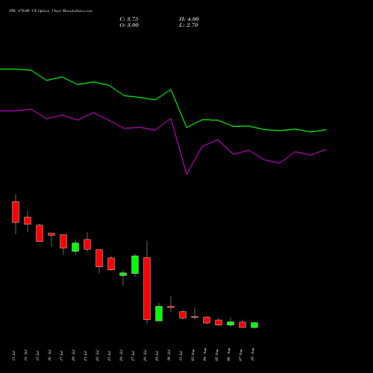This screenshot has width=373, height=373.
Task: Click the '14 Jul' date label
Action: tap(25, 356)
